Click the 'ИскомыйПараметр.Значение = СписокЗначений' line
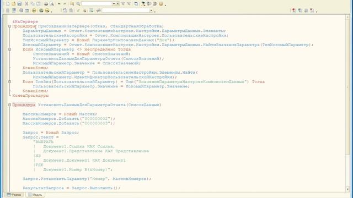Viewport: 353px width, 198px height. (87, 63)
